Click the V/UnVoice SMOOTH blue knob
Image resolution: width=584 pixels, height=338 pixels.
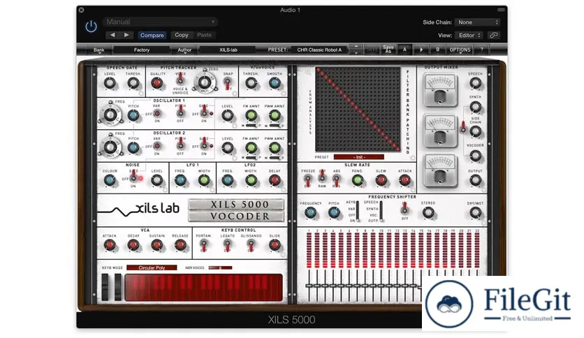tap(275, 83)
